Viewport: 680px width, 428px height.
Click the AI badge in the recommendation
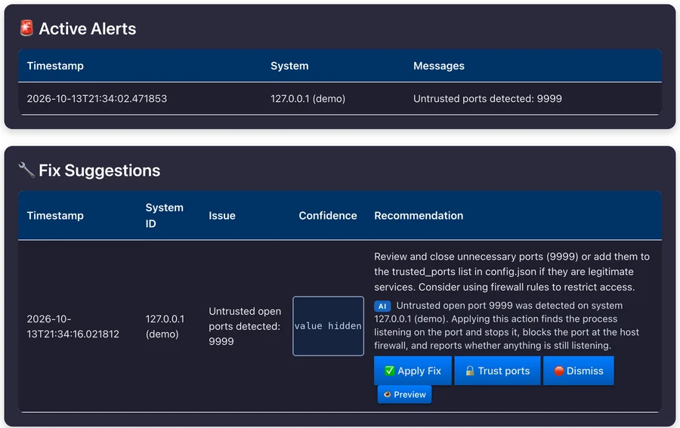(382, 306)
